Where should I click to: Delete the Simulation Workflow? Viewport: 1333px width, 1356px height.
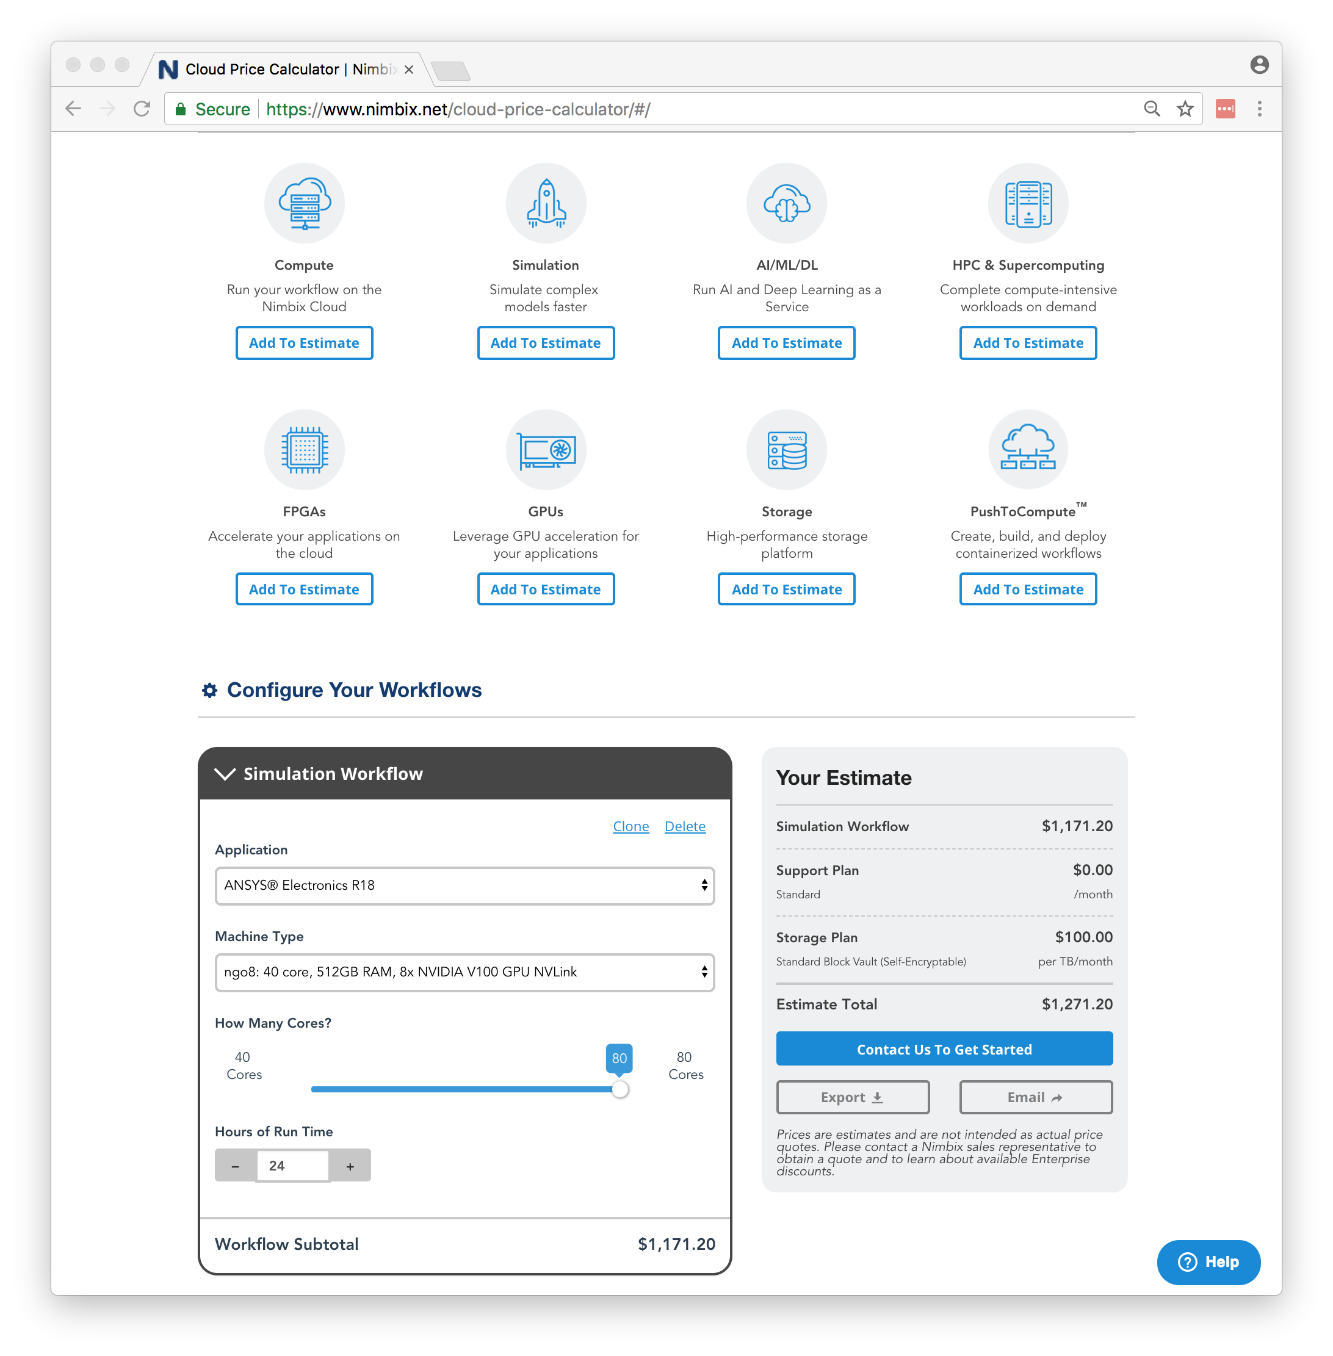click(x=685, y=826)
